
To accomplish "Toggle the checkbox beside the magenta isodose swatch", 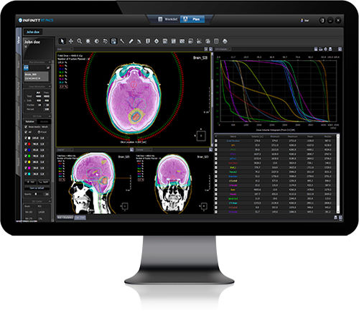I will tap(26, 168).
